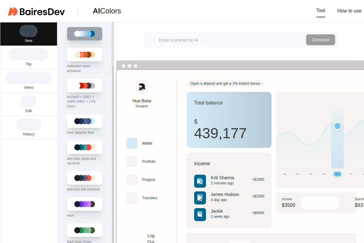Select the Transfers icon square
The width and height of the screenshot is (364, 243).
click(132, 198)
